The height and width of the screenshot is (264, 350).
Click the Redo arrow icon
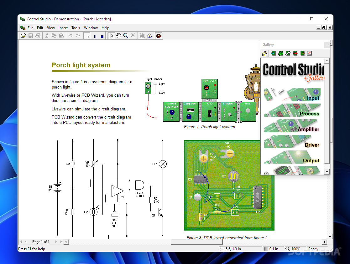pyautogui.click(x=78, y=36)
